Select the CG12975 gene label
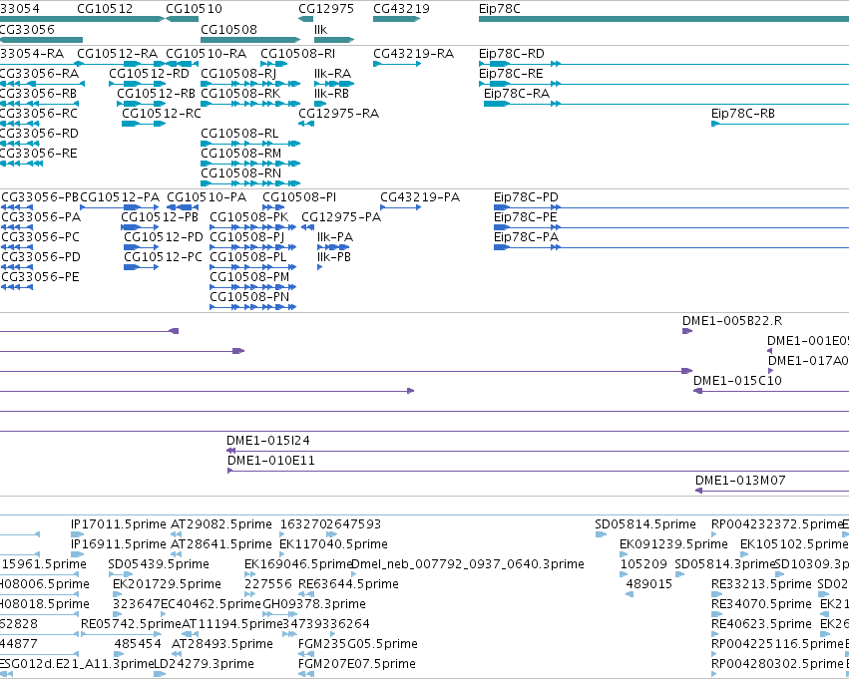 [326, 9]
